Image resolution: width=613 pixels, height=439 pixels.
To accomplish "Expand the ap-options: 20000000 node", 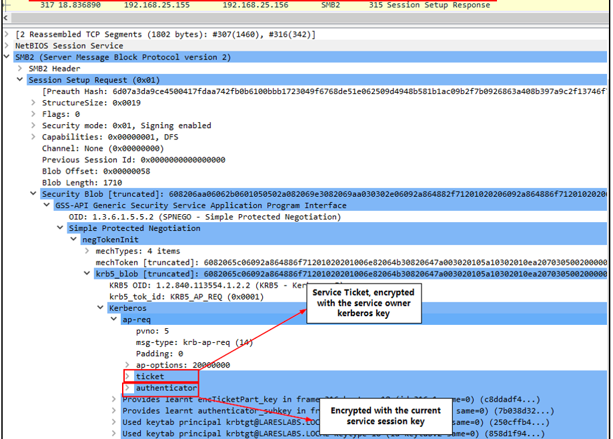I will click(x=127, y=365).
